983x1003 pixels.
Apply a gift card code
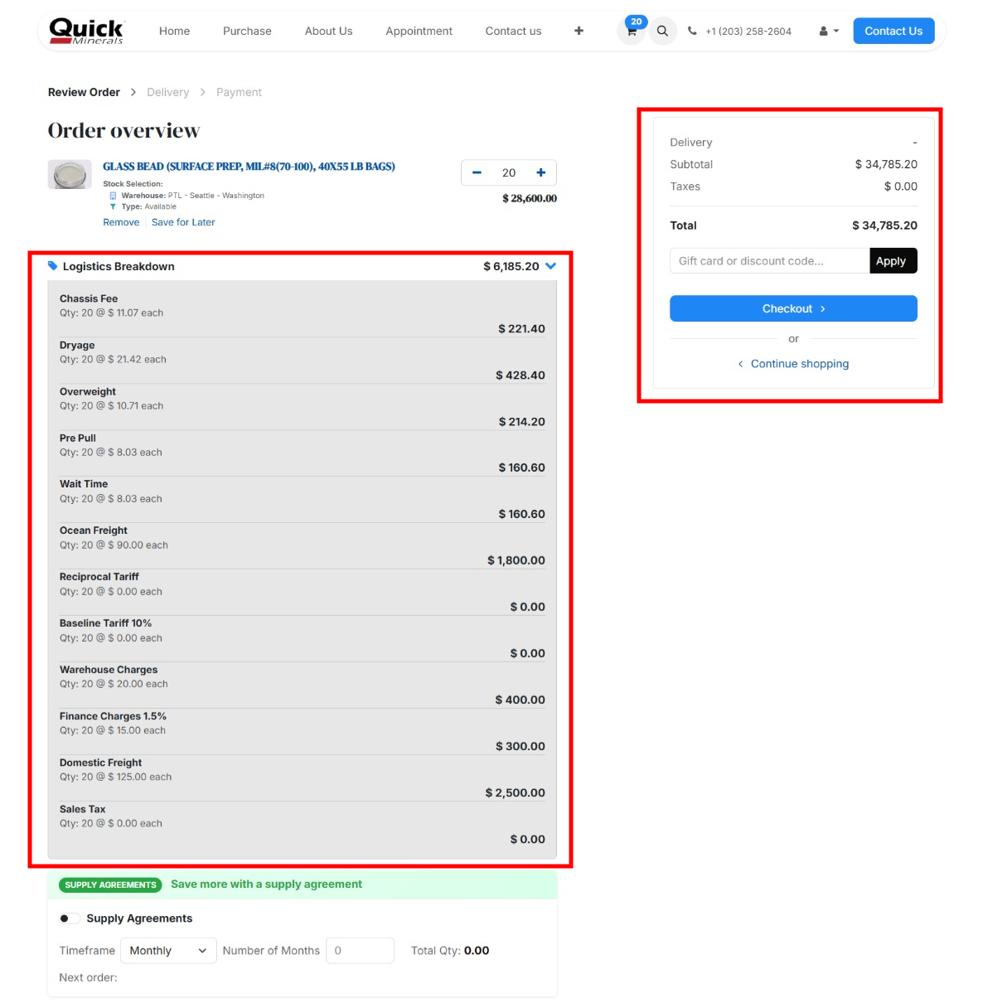click(893, 260)
